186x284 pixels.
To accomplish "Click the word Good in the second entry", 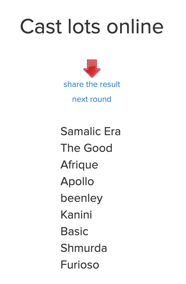I will tap(98, 148).
